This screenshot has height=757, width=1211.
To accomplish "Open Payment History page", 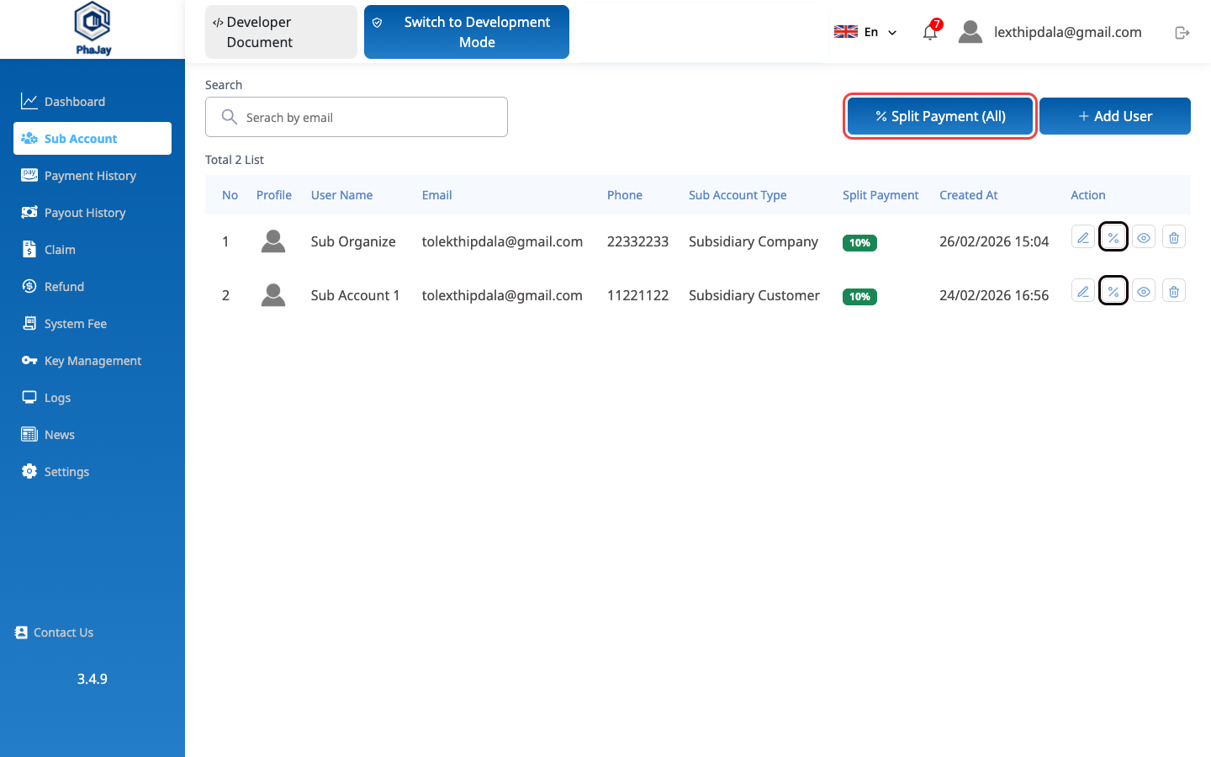I will tap(93, 176).
